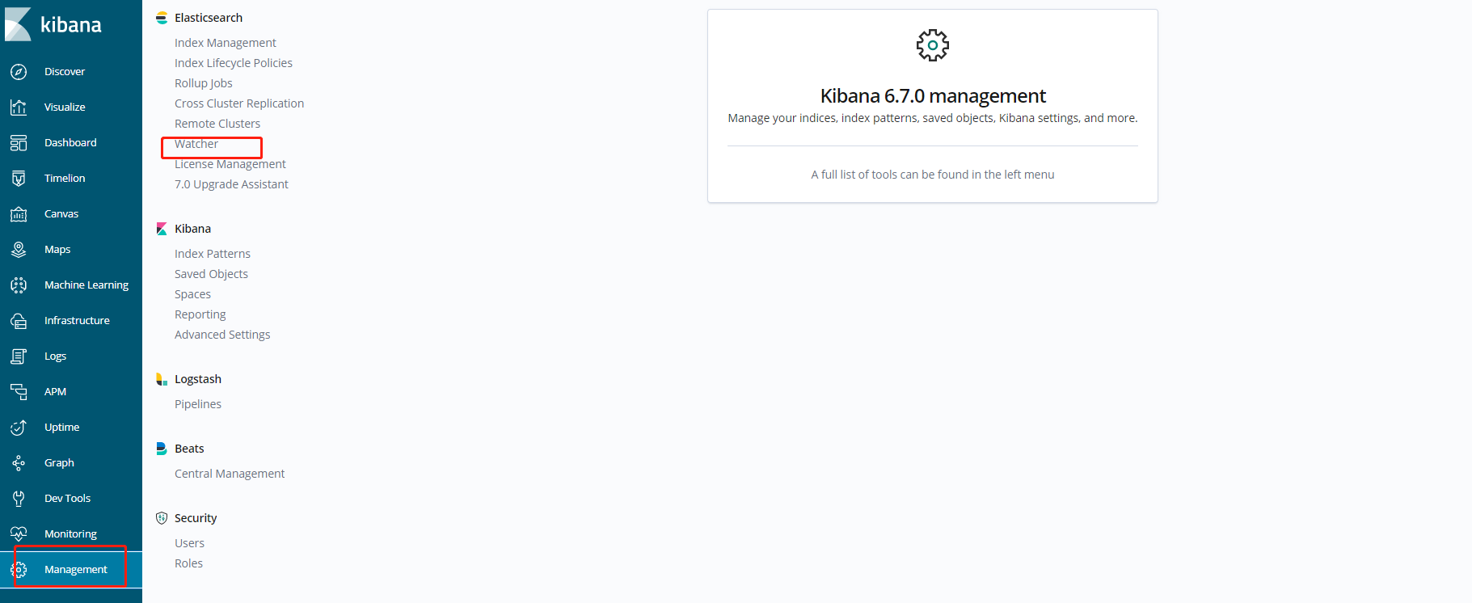
Task: Open Dev Tools nav label
Action: pos(67,499)
